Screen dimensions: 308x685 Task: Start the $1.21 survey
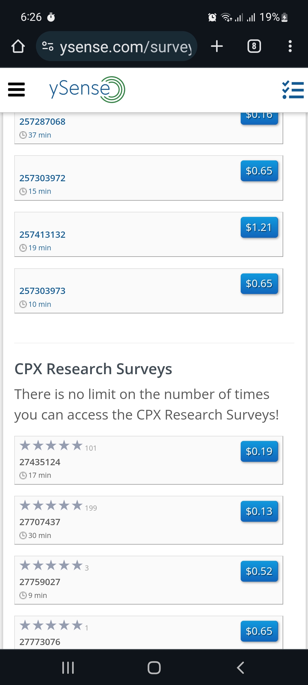259,227
